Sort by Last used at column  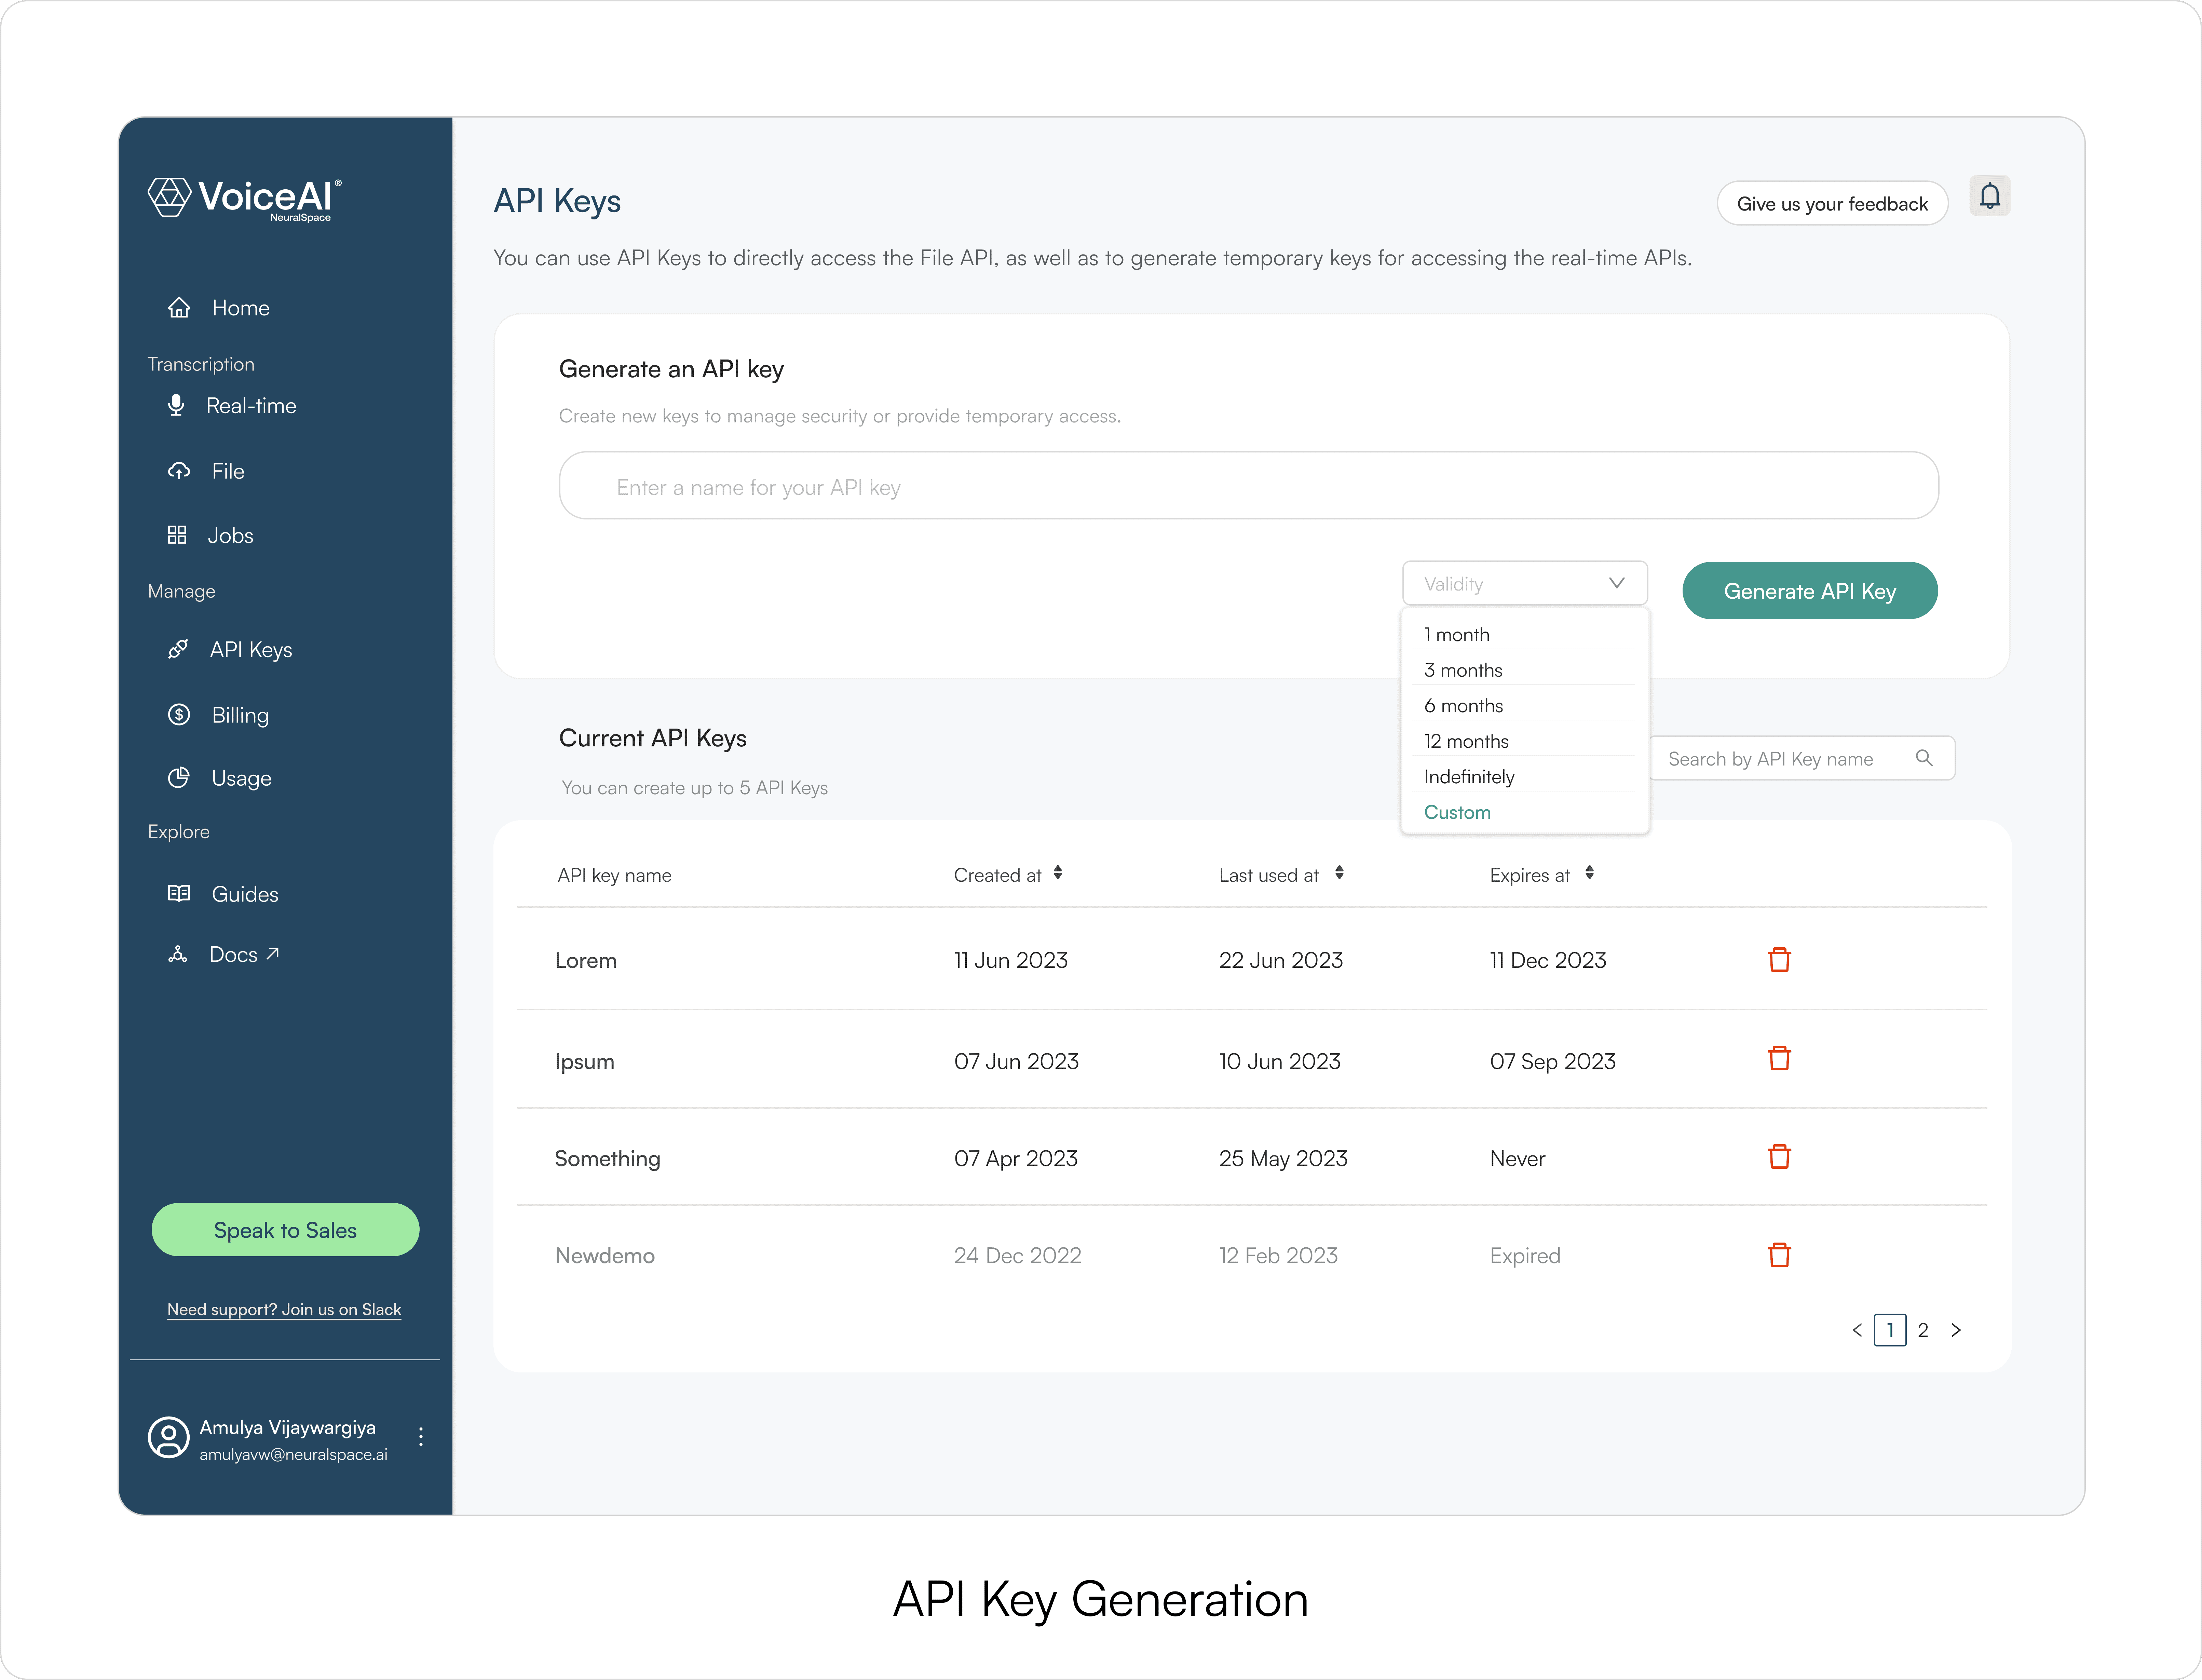[x=1339, y=874]
